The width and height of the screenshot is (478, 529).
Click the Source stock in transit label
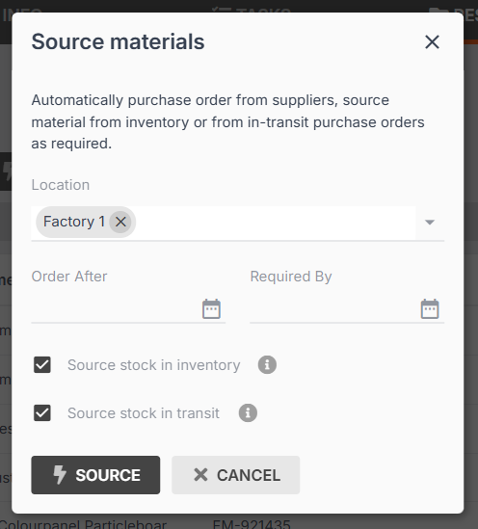[x=144, y=413]
